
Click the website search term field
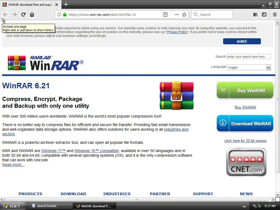pyautogui.click(x=249, y=56)
